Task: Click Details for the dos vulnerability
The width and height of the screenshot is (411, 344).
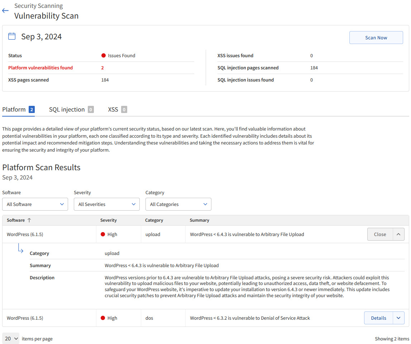Action: 378,318
